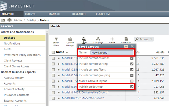Open Model #87235: Moderate Growth link
This screenshot has width=169, height=106.
coord(83,98)
